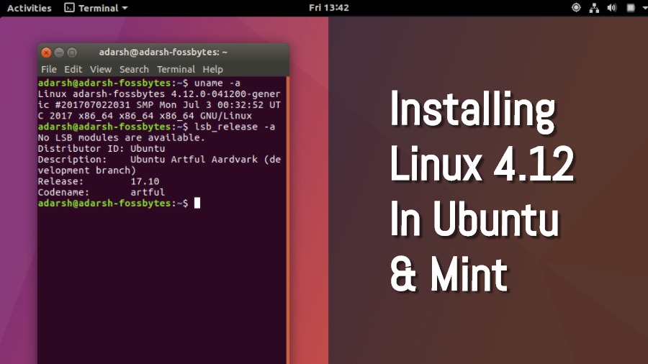Open the Terminal menu in the menu bar
The height and width of the screenshot is (364, 648).
tap(176, 69)
